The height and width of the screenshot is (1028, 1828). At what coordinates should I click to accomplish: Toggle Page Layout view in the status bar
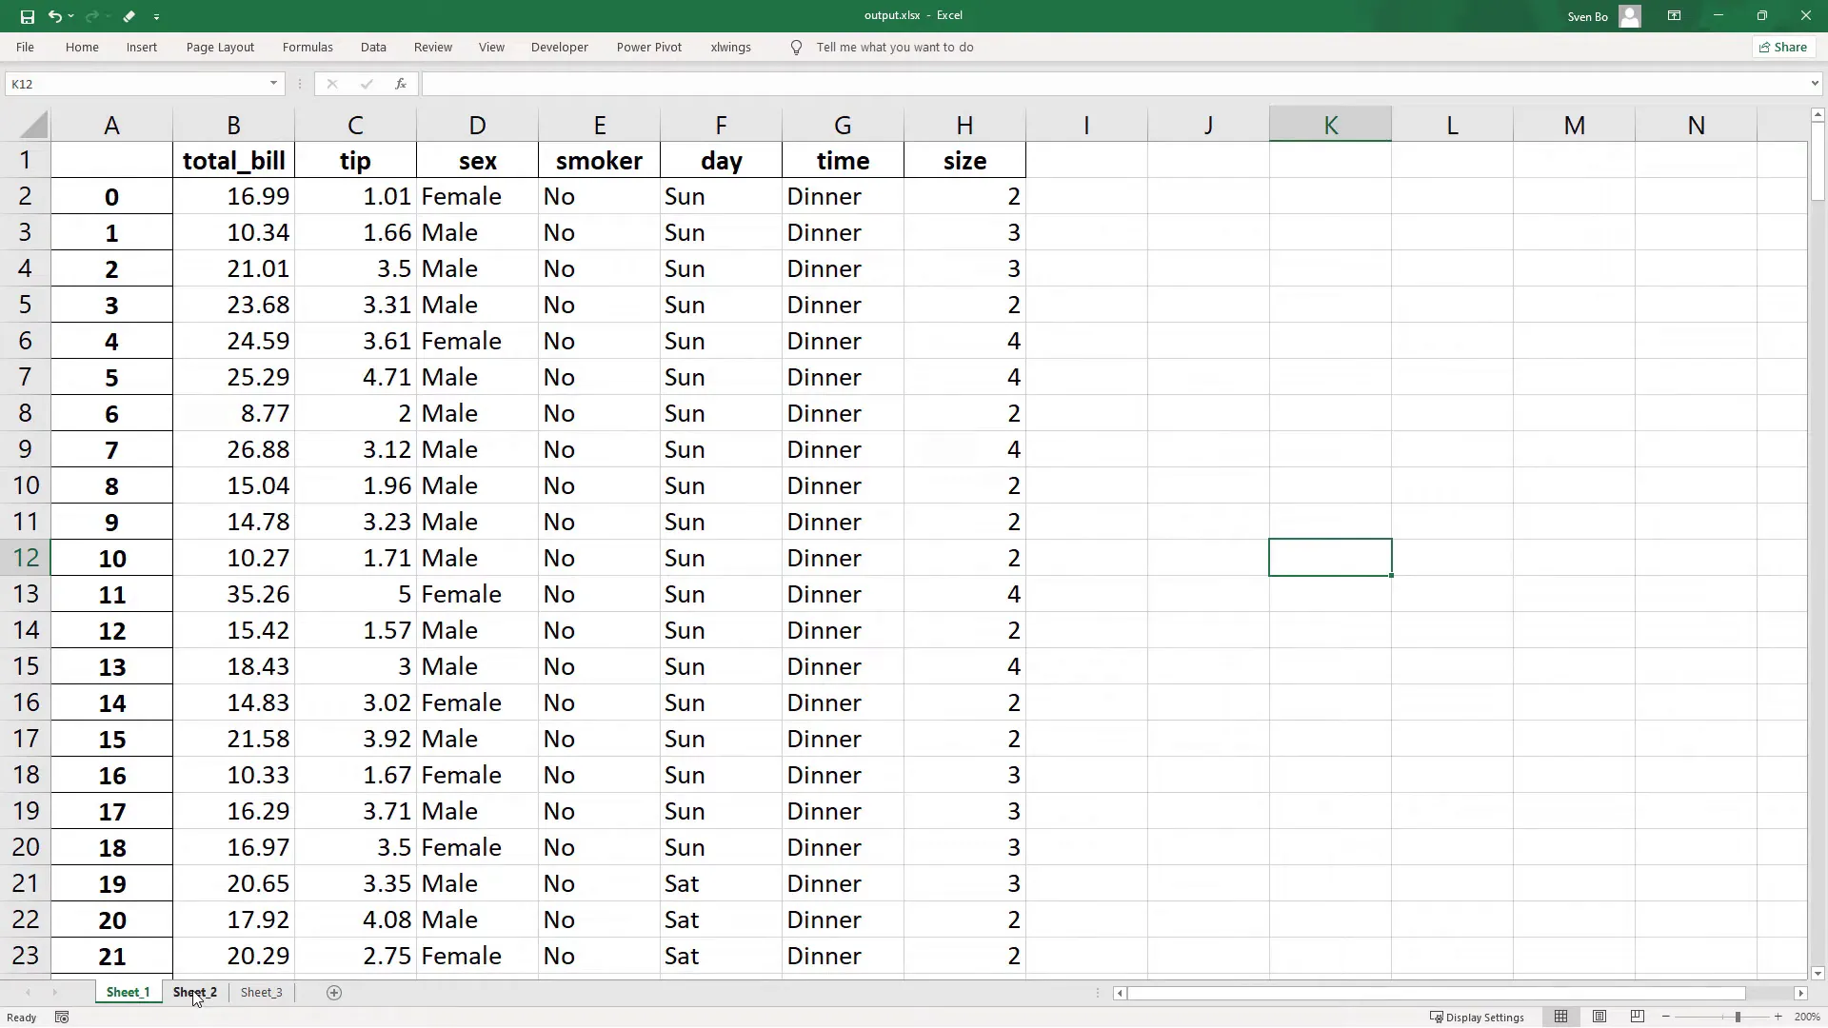tap(1600, 1017)
